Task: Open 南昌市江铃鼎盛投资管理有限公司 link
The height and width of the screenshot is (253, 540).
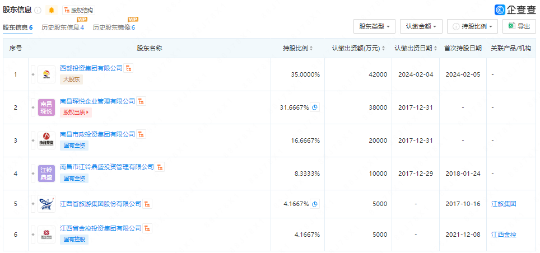Action: coord(107,167)
